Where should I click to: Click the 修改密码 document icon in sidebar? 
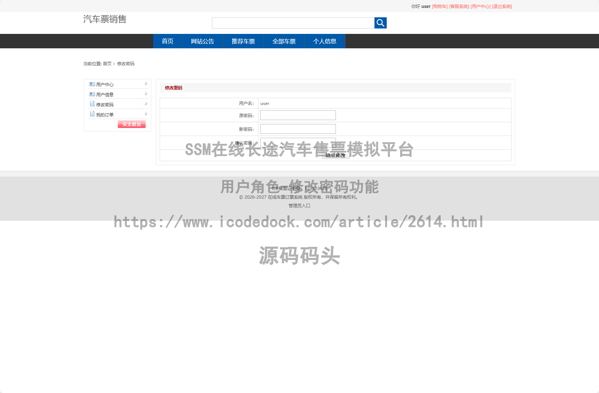(92, 103)
